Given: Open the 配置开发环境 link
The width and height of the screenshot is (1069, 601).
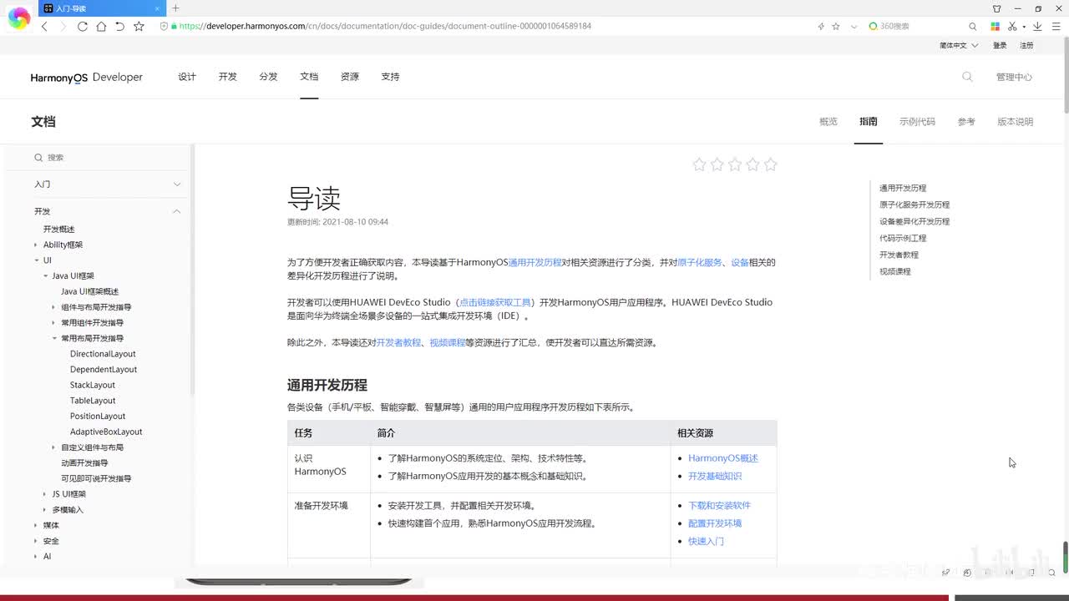Looking at the screenshot, I should pos(715,523).
